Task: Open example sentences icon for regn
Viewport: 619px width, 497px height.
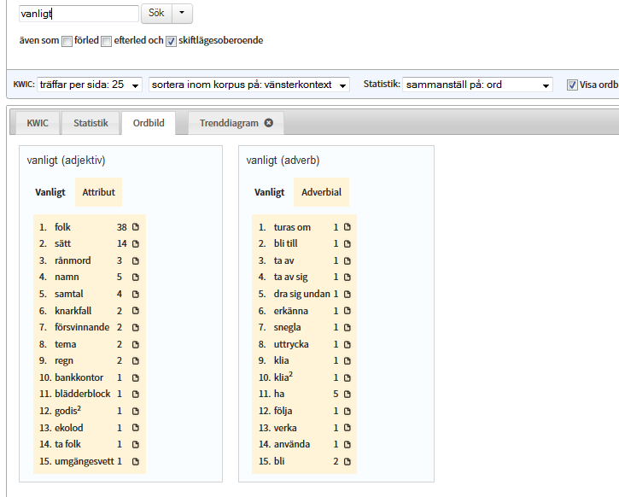Action: (136, 361)
